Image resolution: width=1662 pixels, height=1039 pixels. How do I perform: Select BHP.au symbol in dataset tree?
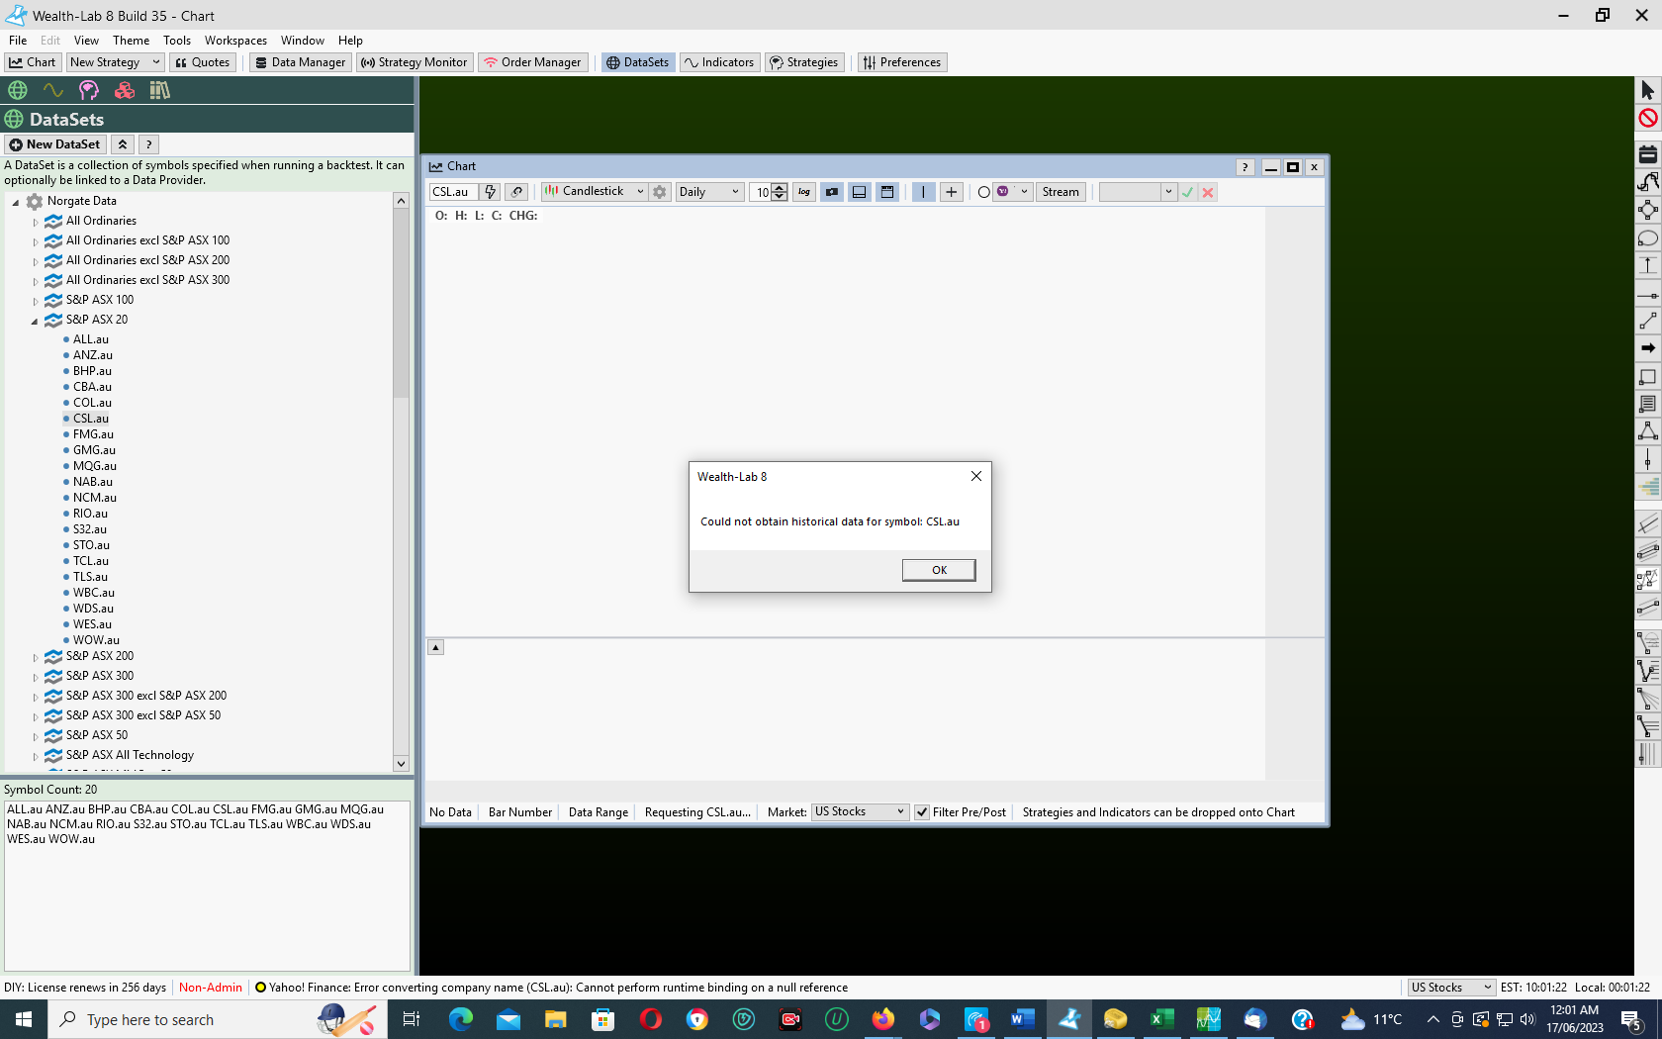click(x=92, y=371)
